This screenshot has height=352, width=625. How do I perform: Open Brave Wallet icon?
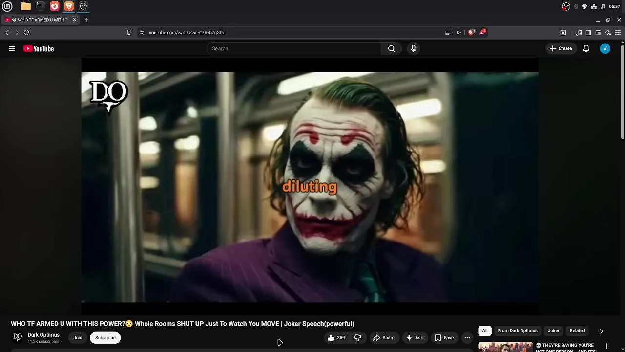598,33
